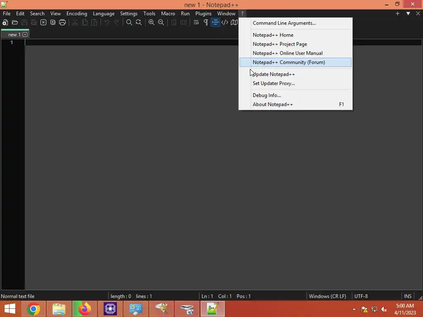Click the Copy toolbar icon

(x=85, y=22)
